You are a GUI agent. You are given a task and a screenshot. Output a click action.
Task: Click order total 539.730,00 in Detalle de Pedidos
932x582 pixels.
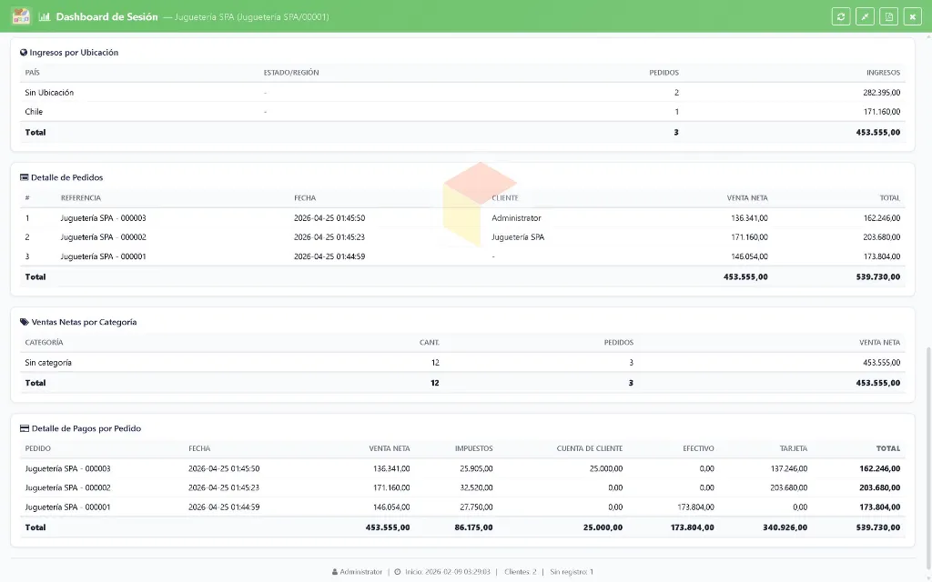pos(878,276)
